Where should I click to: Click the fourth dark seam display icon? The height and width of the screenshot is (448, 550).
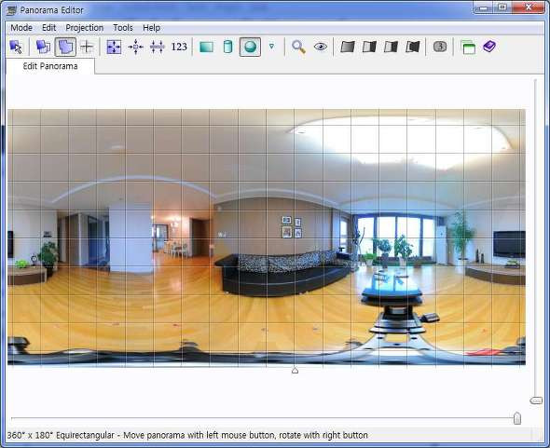pos(413,47)
